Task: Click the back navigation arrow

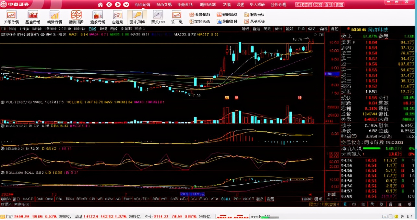Action: (109, 5)
